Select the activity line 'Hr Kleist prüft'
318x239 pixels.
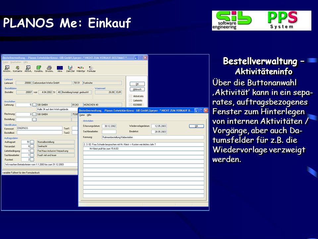coord(143,149)
